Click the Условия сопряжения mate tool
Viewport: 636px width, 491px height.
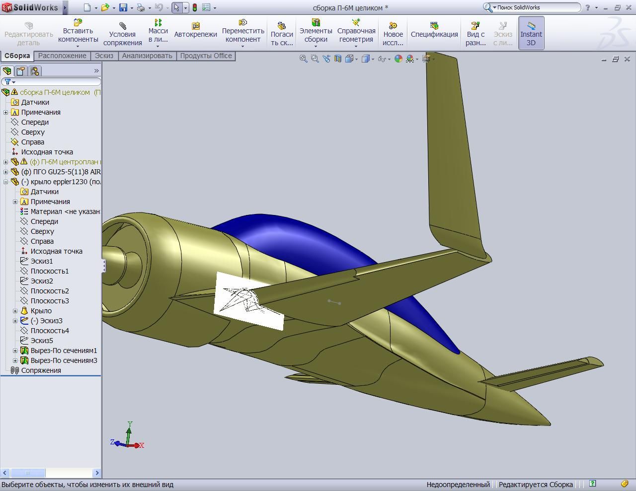coord(123,33)
